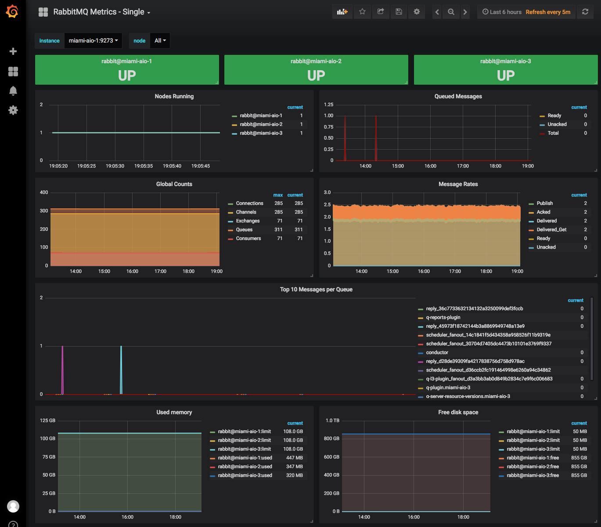This screenshot has height=527, width=601.
Task: Open the Alerting bell icon
Action: click(x=13, y=91)
